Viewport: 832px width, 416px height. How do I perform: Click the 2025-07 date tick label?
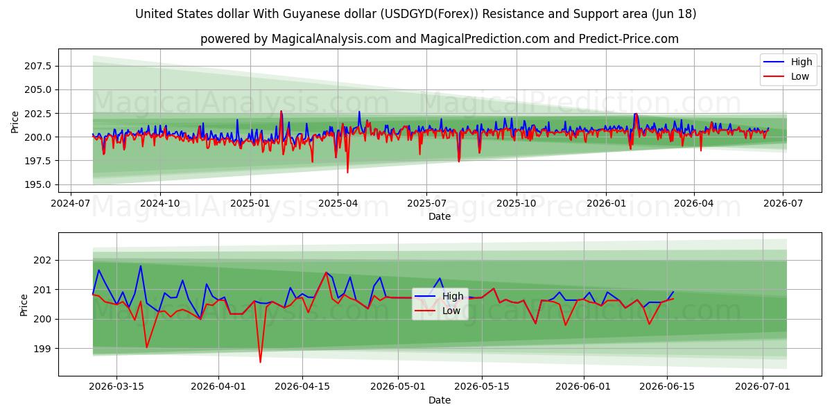[x=426, y=203]
